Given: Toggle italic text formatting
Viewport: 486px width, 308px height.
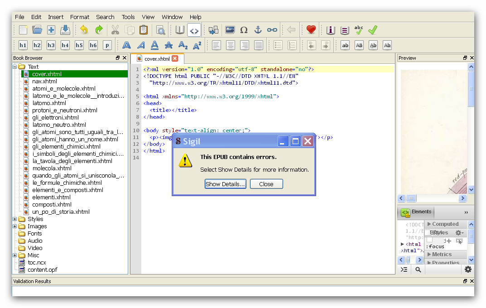Looking at the screenshot, I should point(141,45).
